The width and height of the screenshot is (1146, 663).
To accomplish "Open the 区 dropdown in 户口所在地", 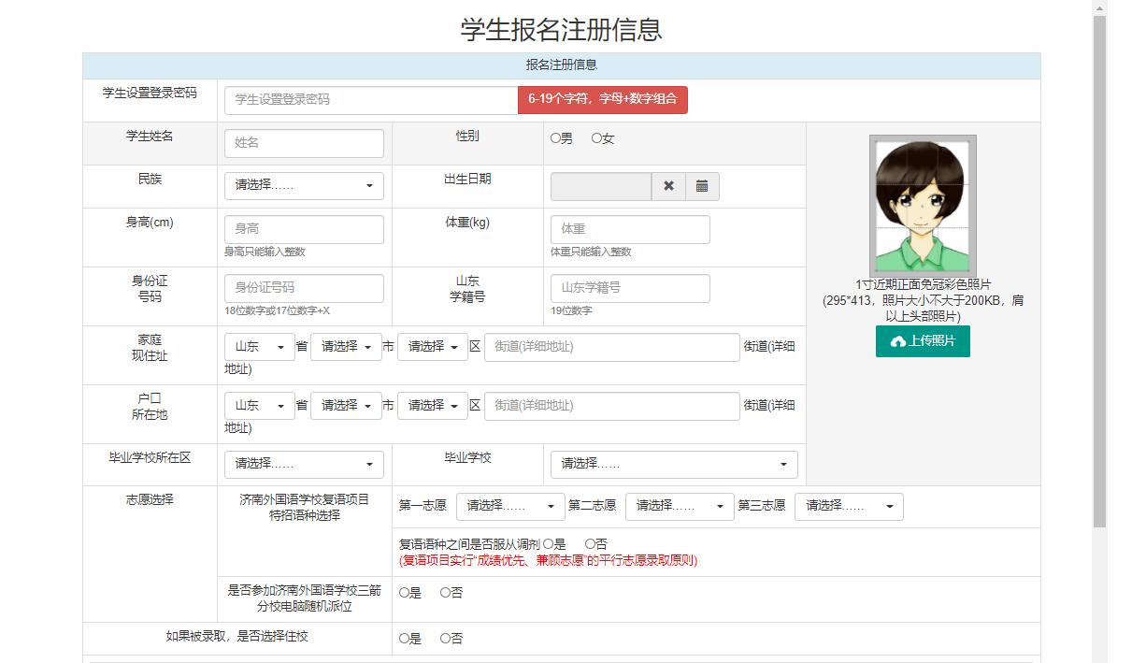I will point(432,405).
